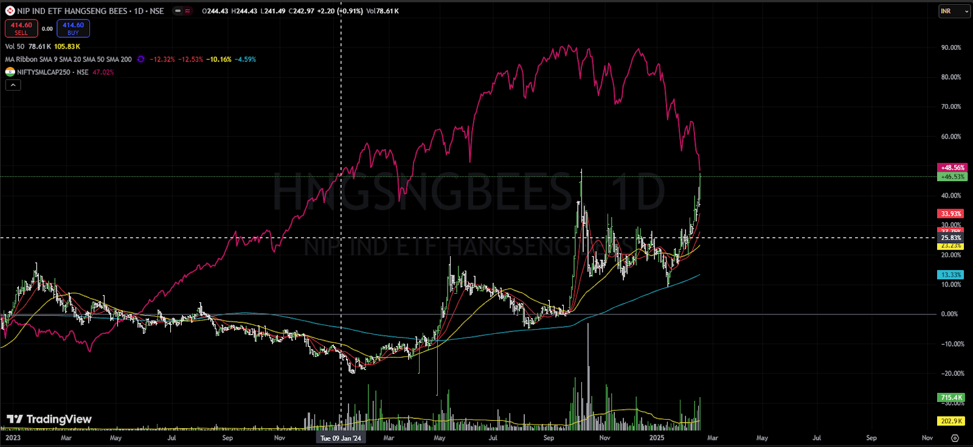Viewport: 973px width, 447px height.
Task: Click the green 715.4K volume label
Action: [x=951, y=397]
